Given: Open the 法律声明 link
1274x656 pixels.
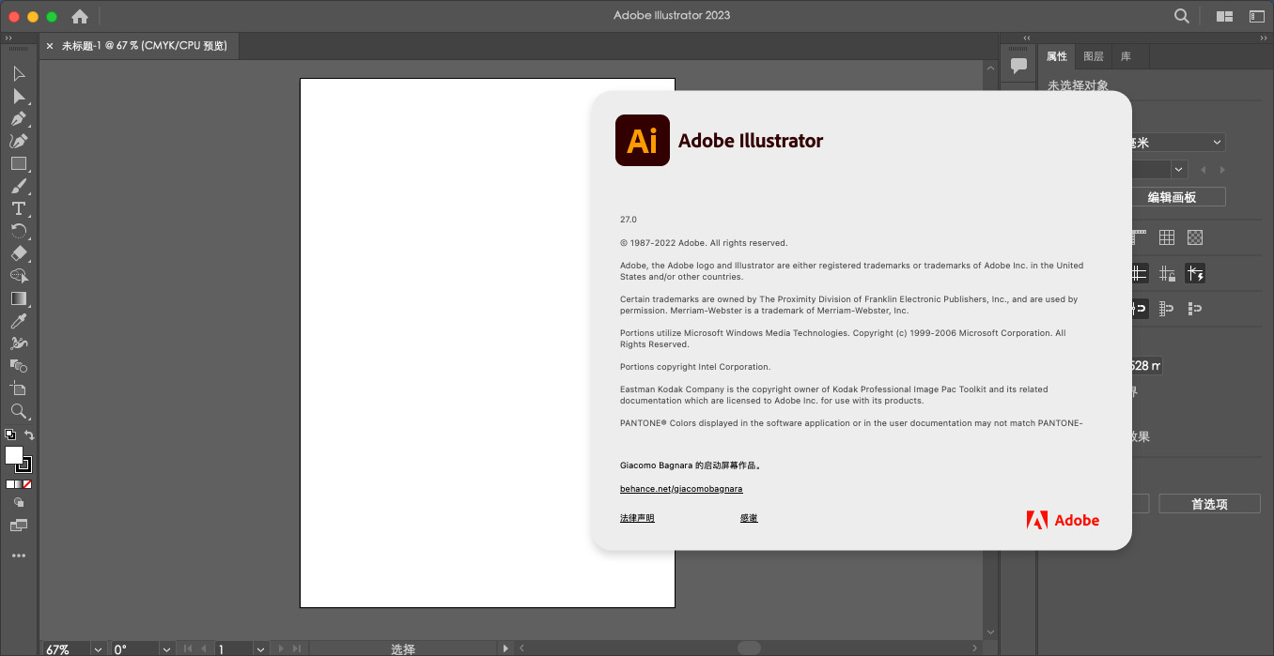Looking at the screenshot, I should [x=637, y=518].
